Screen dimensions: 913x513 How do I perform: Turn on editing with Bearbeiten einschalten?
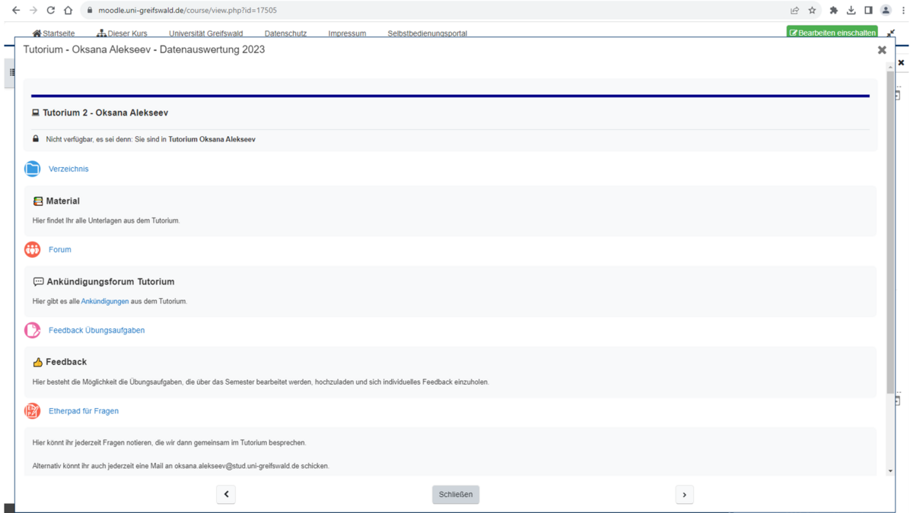[832, 33]
